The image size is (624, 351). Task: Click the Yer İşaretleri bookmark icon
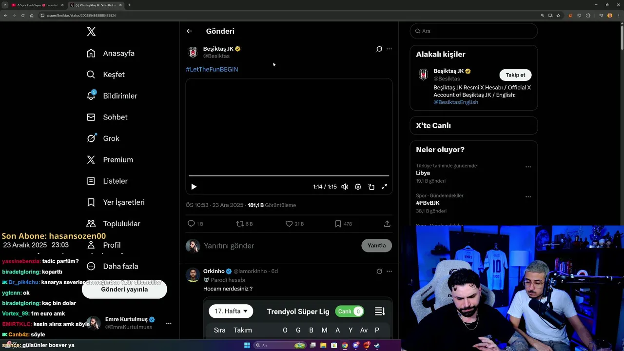91,202
